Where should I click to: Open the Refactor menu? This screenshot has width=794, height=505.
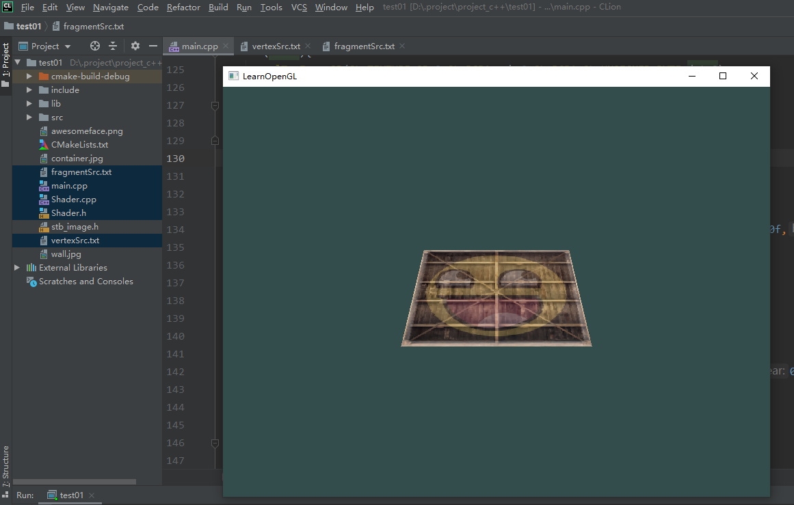pyautogui.click(x=183, y=7)
